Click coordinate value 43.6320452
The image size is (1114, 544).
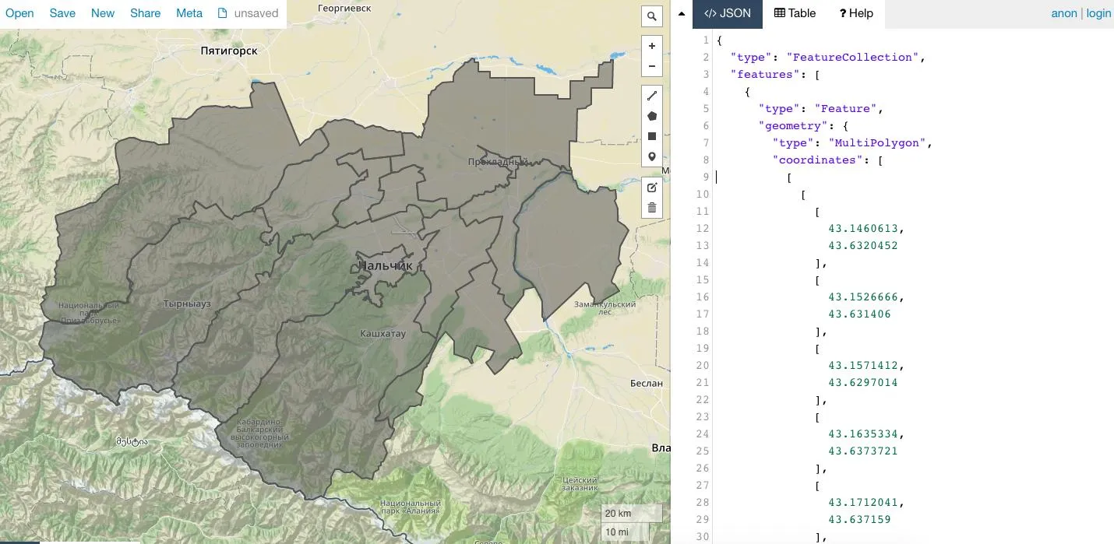(x=863, y=246)
